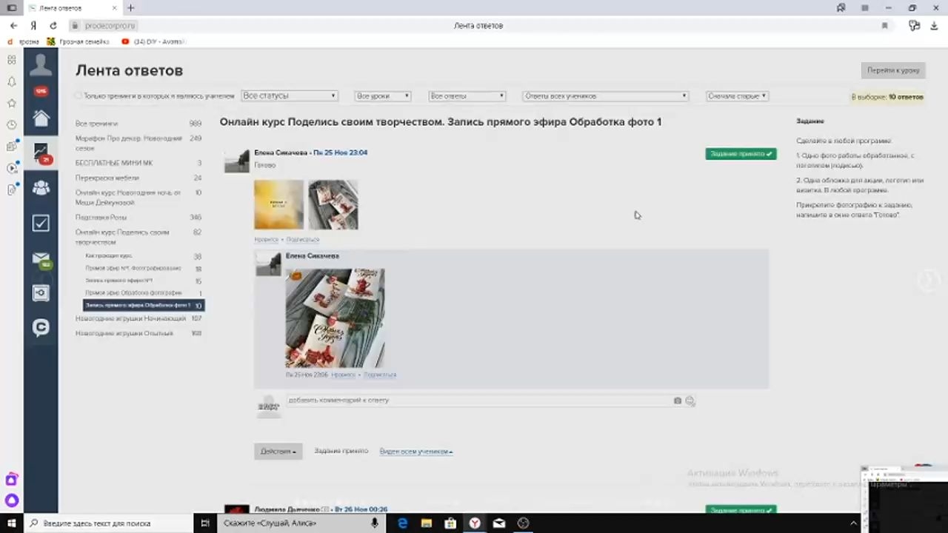Select 'Онлайн курс Поделись своим творчеством' training
948x533 pixels.
(122, 237)
